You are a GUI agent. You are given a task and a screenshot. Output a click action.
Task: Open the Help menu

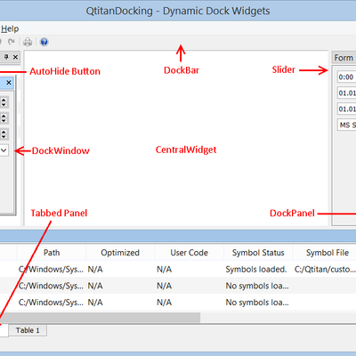[10, 28]
